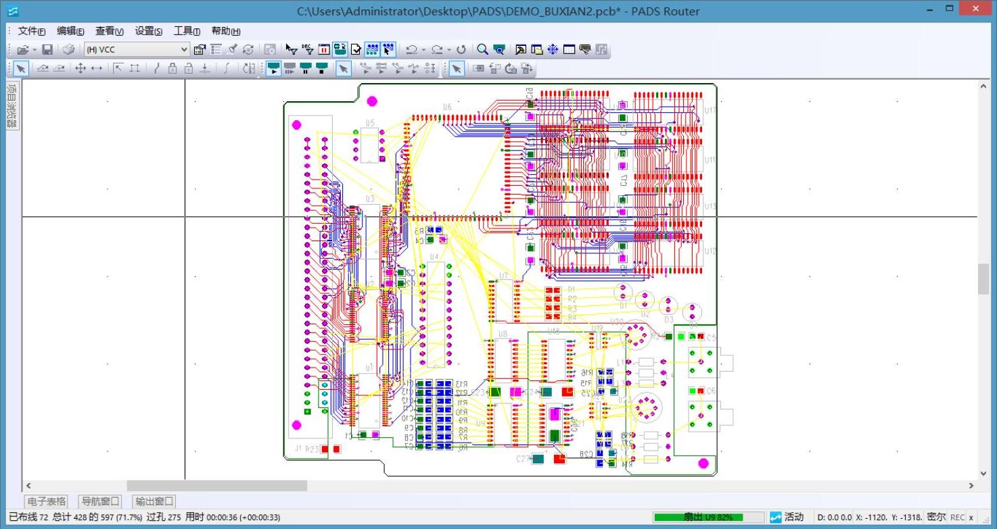This screenshot has width=997, height=529.
Task: Click the DRC filter icon
Action: tap(308, 49)
